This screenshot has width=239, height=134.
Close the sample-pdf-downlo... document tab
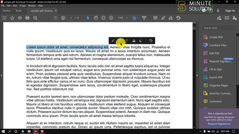point(56,11)
